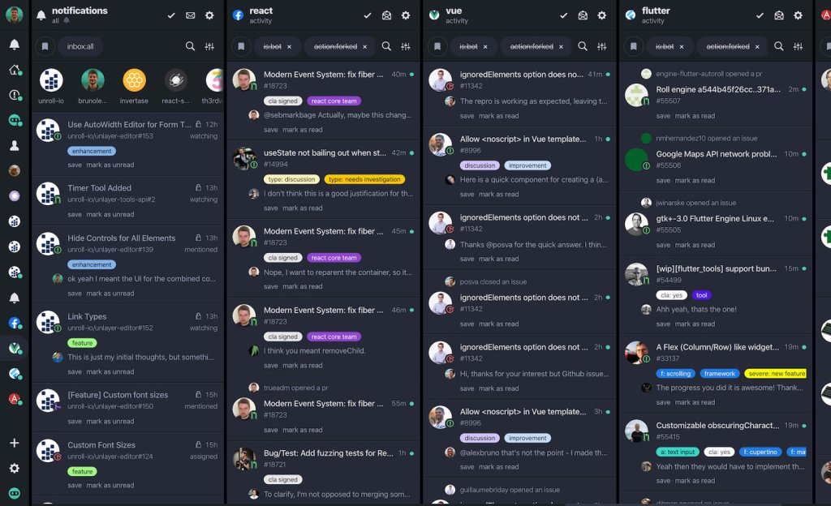Viewport: 831px width, 506px height.
Task: Click 'mark as read' on useState issue
Action: coord(302,208)
